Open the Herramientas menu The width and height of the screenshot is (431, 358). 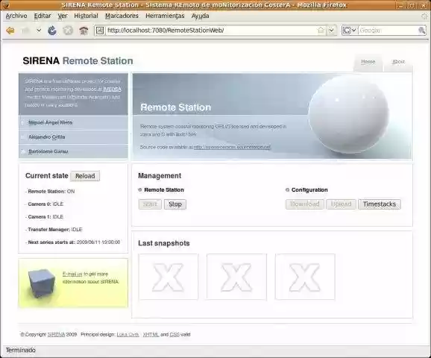click(x=165, y=16)
